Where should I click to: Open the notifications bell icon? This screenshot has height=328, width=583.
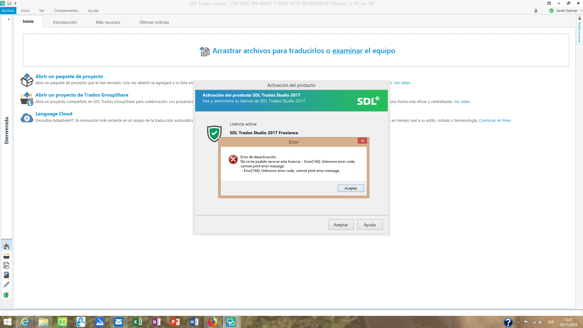[x=536, y=11]
